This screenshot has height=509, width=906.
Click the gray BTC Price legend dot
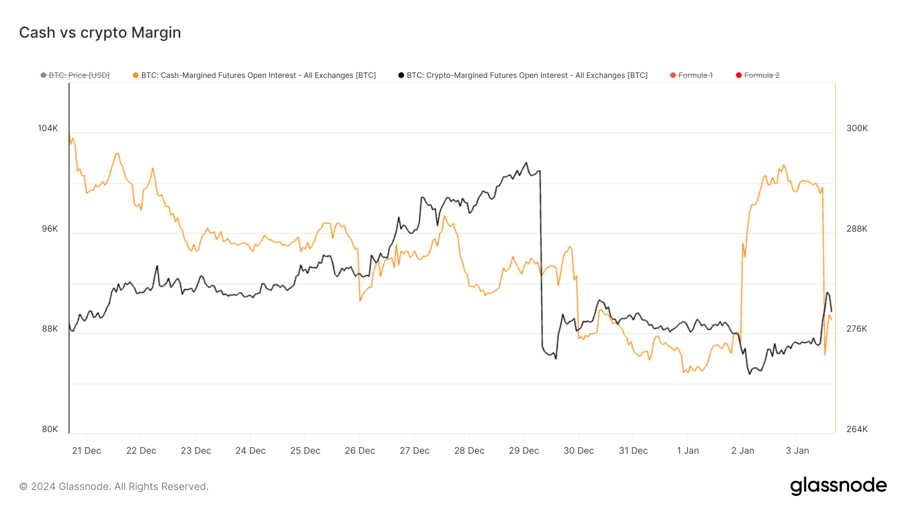point(43,75)
